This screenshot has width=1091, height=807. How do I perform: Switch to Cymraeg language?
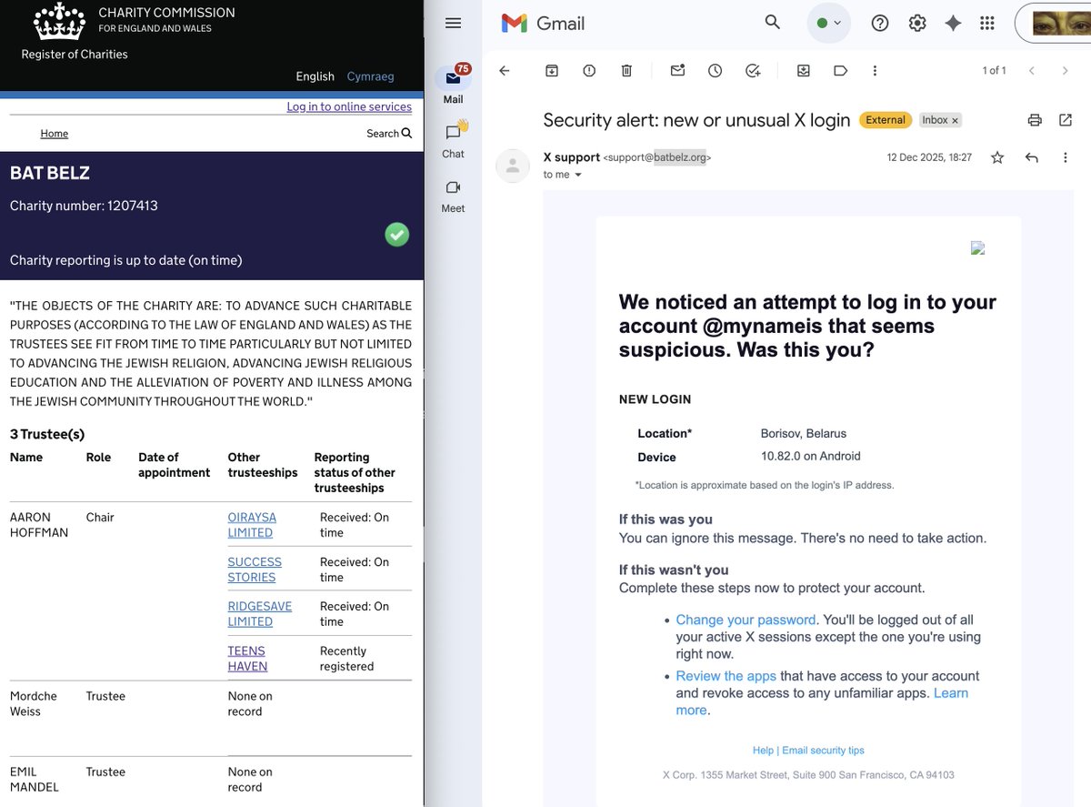coord(370,76)
